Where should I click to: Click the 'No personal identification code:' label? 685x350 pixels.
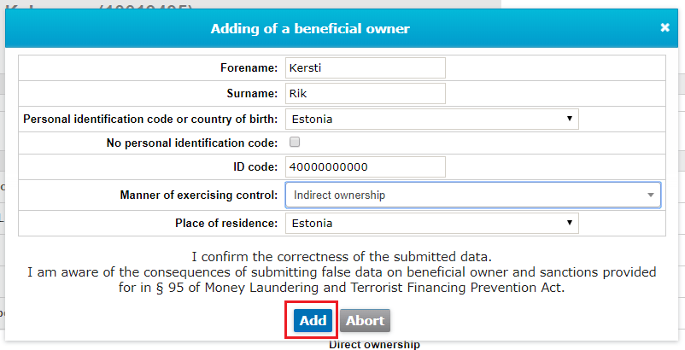[192, 143]
